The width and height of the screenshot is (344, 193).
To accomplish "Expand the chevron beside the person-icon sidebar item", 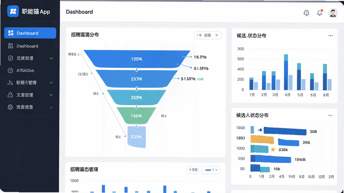I will click(x=51, y=95).
